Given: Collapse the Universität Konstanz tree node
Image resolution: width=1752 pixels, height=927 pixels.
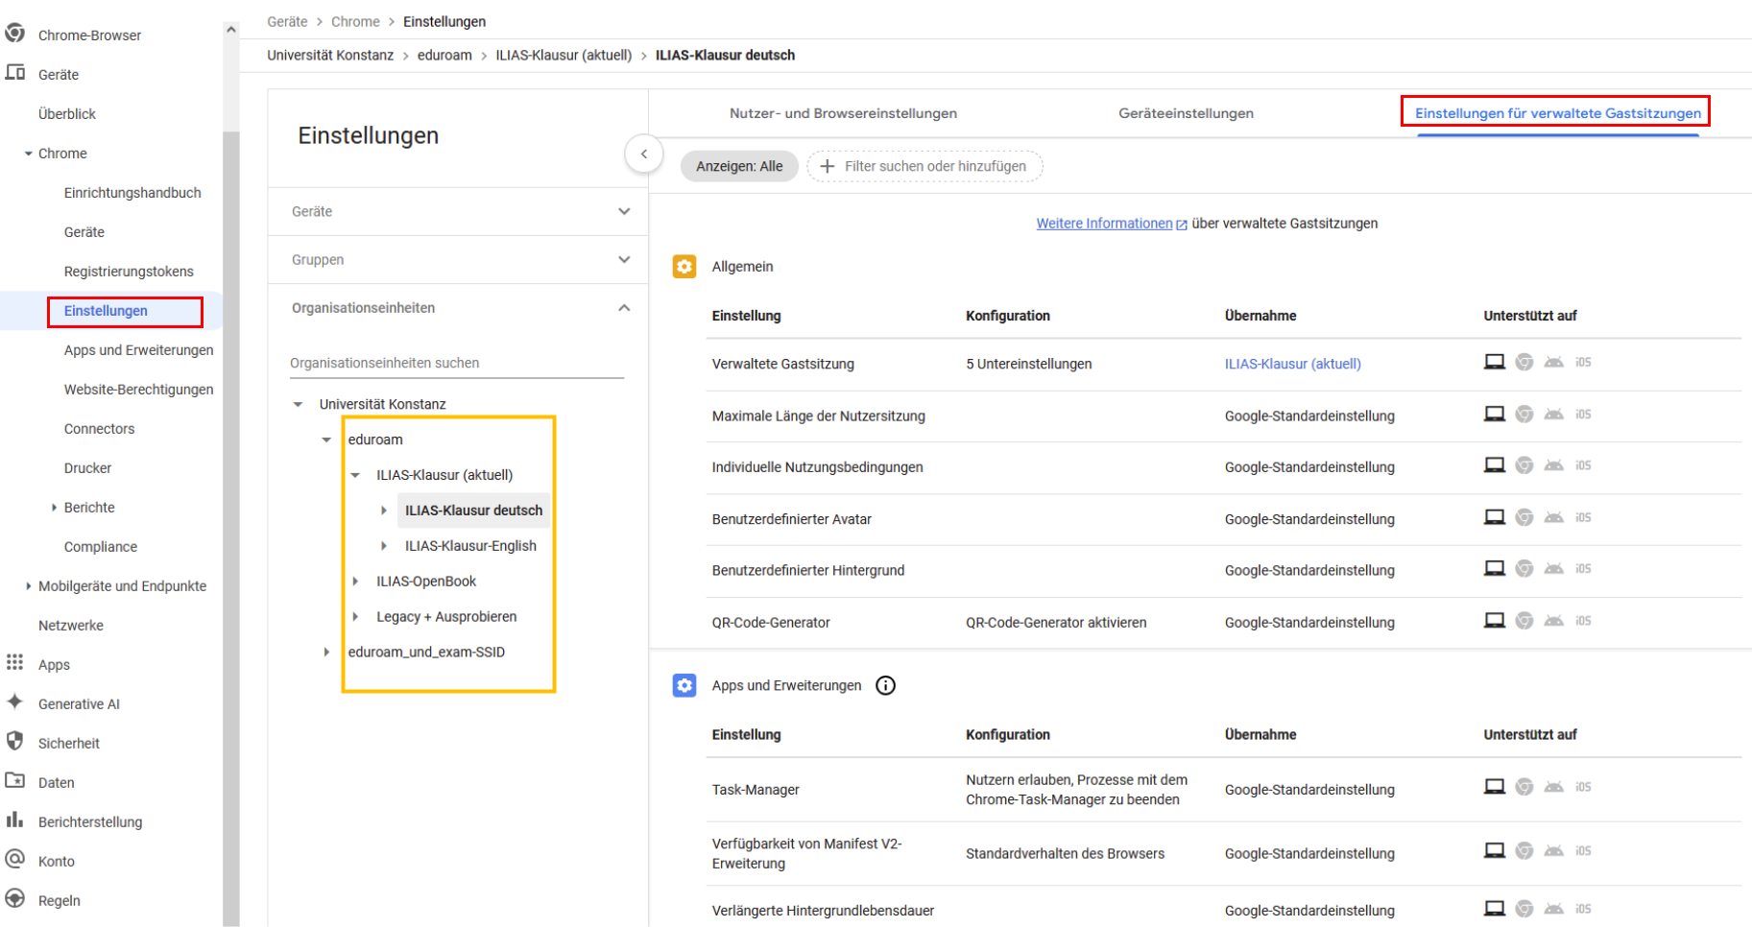Looking at the screenshot, I should [298, 404].
